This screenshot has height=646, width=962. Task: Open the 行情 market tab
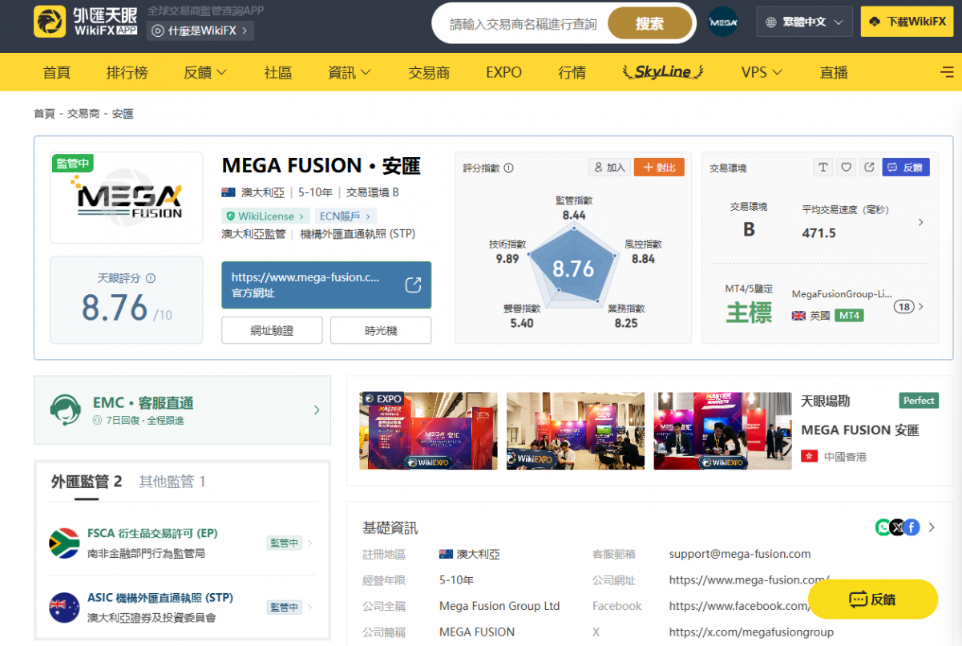click(572, 72)
